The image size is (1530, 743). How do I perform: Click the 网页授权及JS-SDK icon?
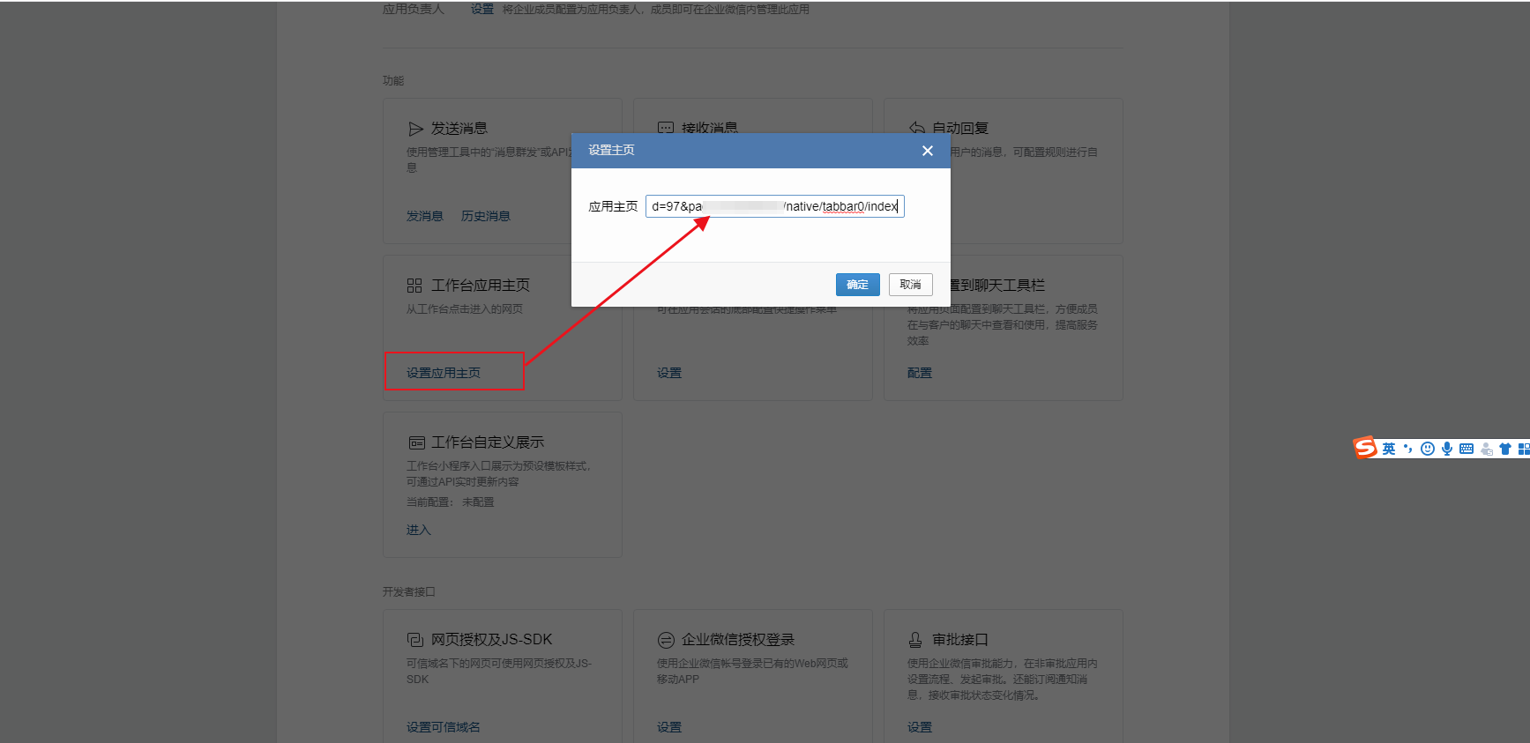[x=415, y=640]
